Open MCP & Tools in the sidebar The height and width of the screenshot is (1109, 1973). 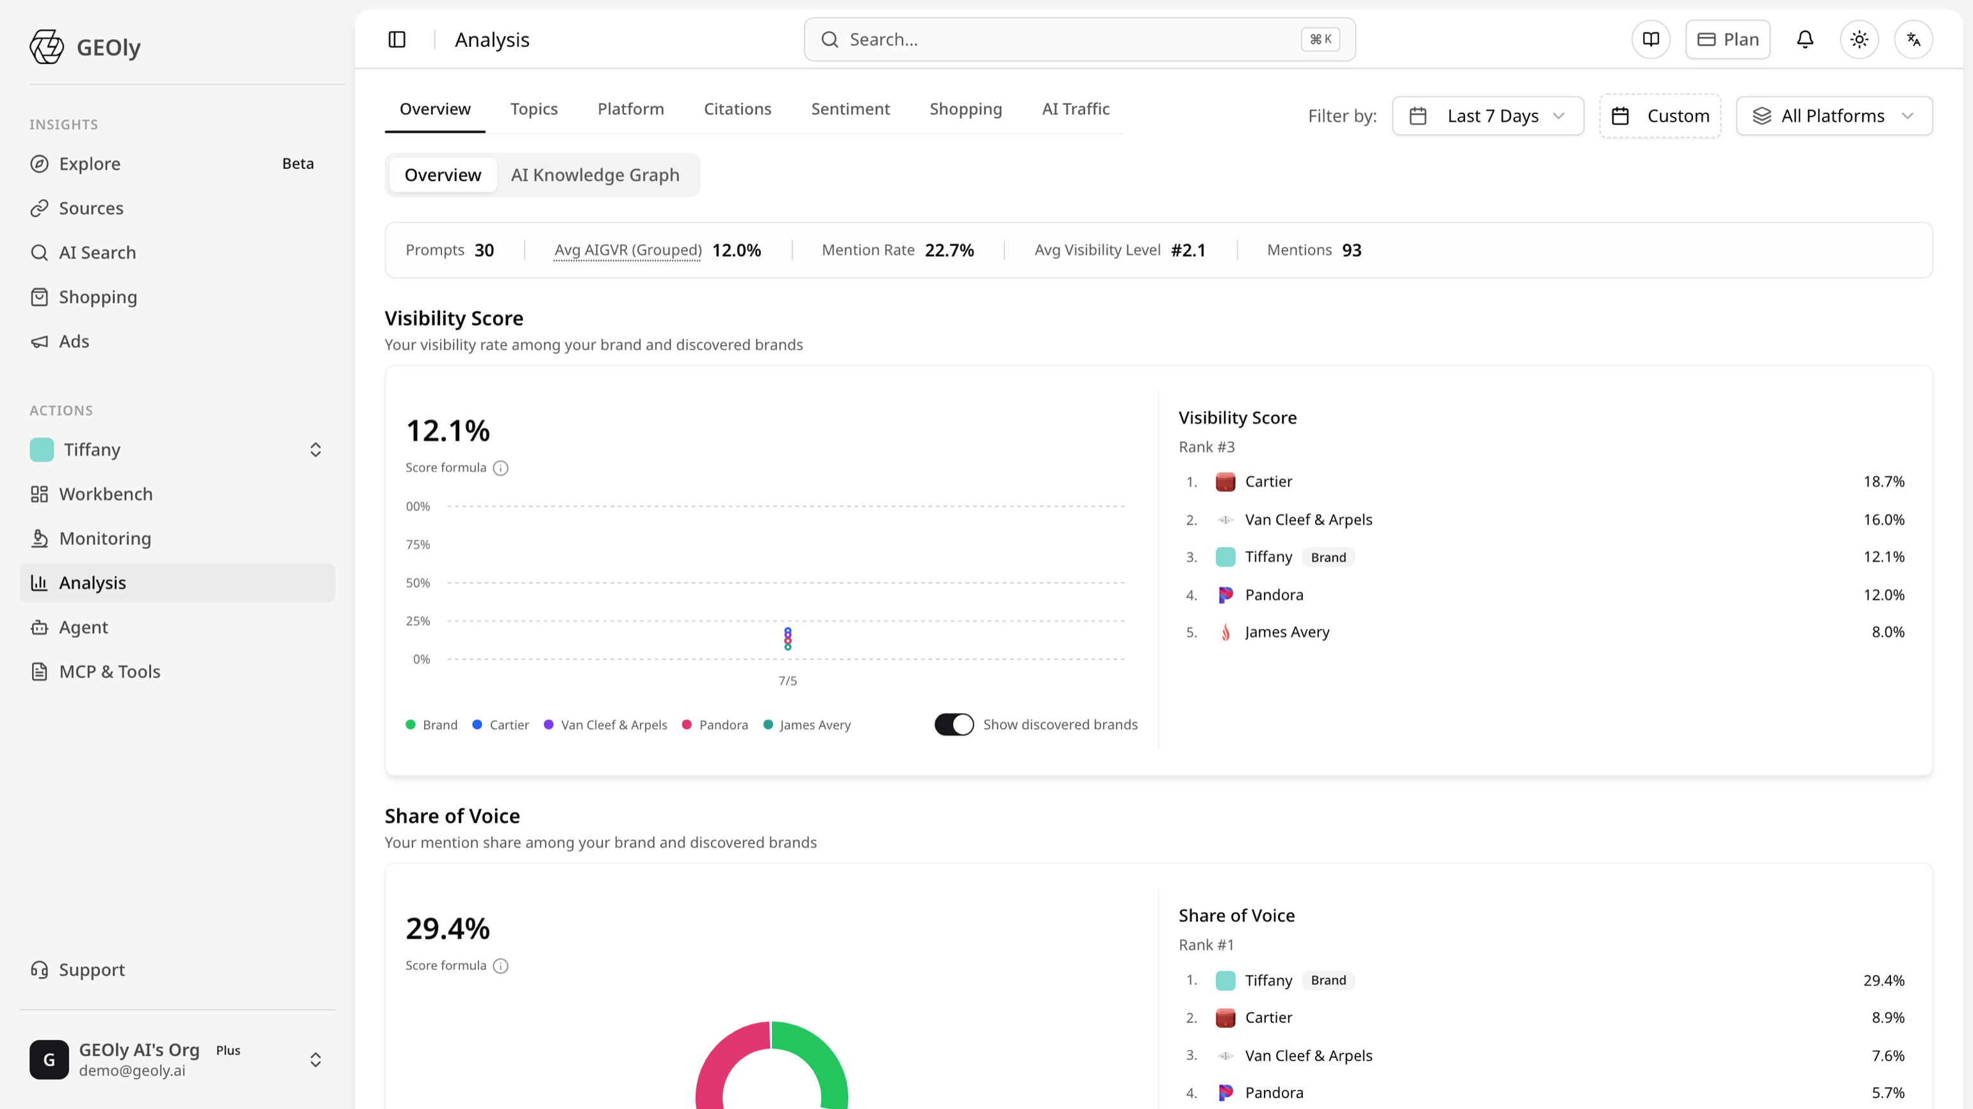pyautogui.click(x=177, y=672)
